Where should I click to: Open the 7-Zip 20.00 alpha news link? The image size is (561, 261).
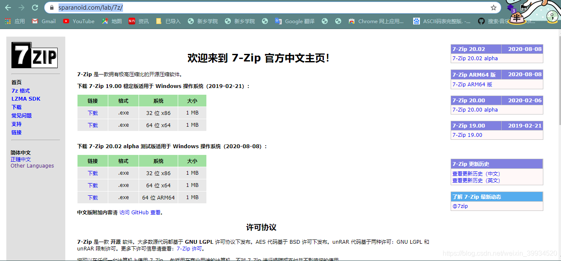click(475, 110)
